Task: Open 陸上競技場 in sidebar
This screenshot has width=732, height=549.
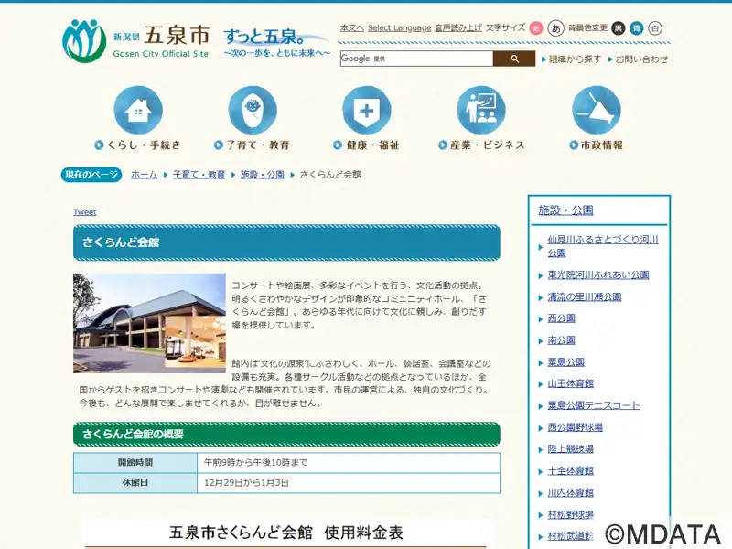Action: coord(570,449)
